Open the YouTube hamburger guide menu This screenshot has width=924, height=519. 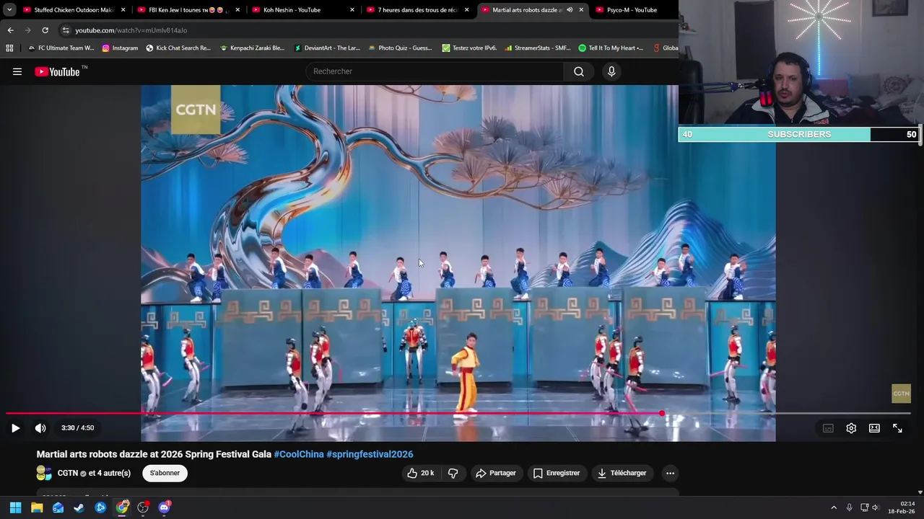[x=17, y=71]
